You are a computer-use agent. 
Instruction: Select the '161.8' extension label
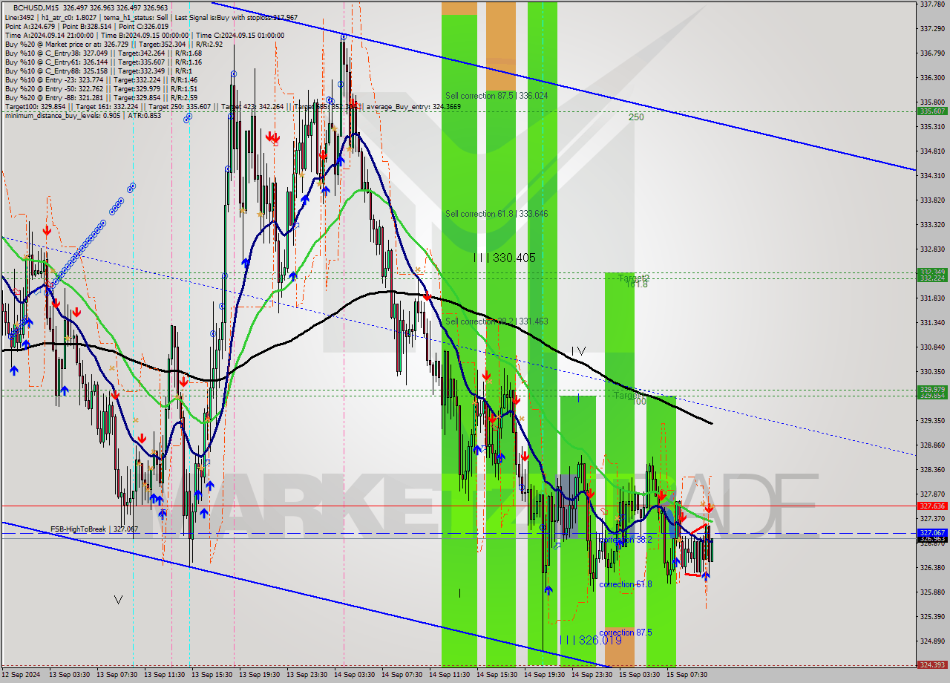(x=636, y=284)
